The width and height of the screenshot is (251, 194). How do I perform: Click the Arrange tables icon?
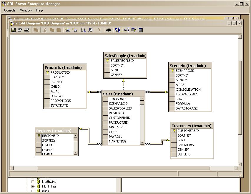click(118, 30)
